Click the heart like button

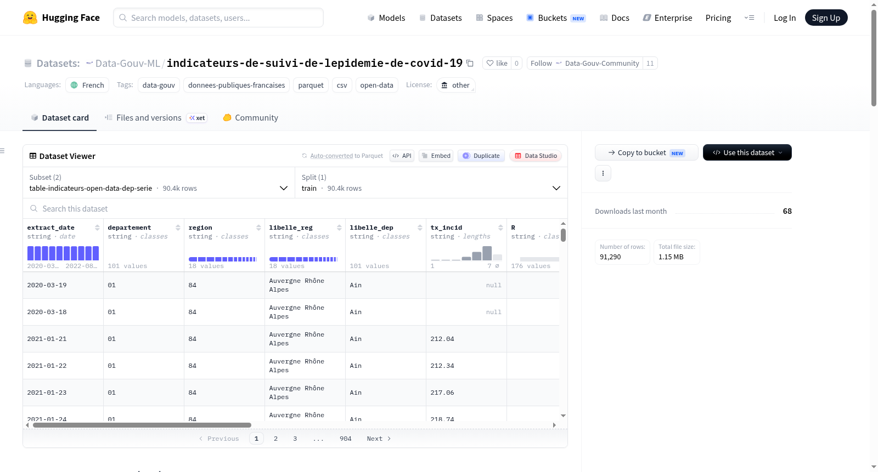[x=497, y=63]
